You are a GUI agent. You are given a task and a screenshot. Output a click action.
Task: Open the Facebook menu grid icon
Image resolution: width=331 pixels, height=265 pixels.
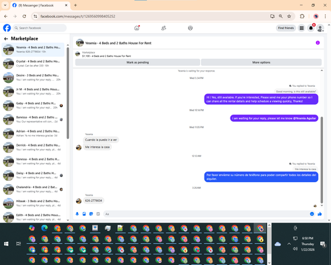[301, 28]
